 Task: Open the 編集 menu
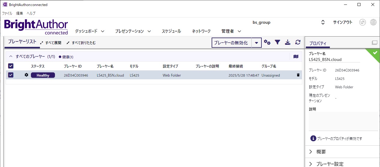[x=20, y=13]
